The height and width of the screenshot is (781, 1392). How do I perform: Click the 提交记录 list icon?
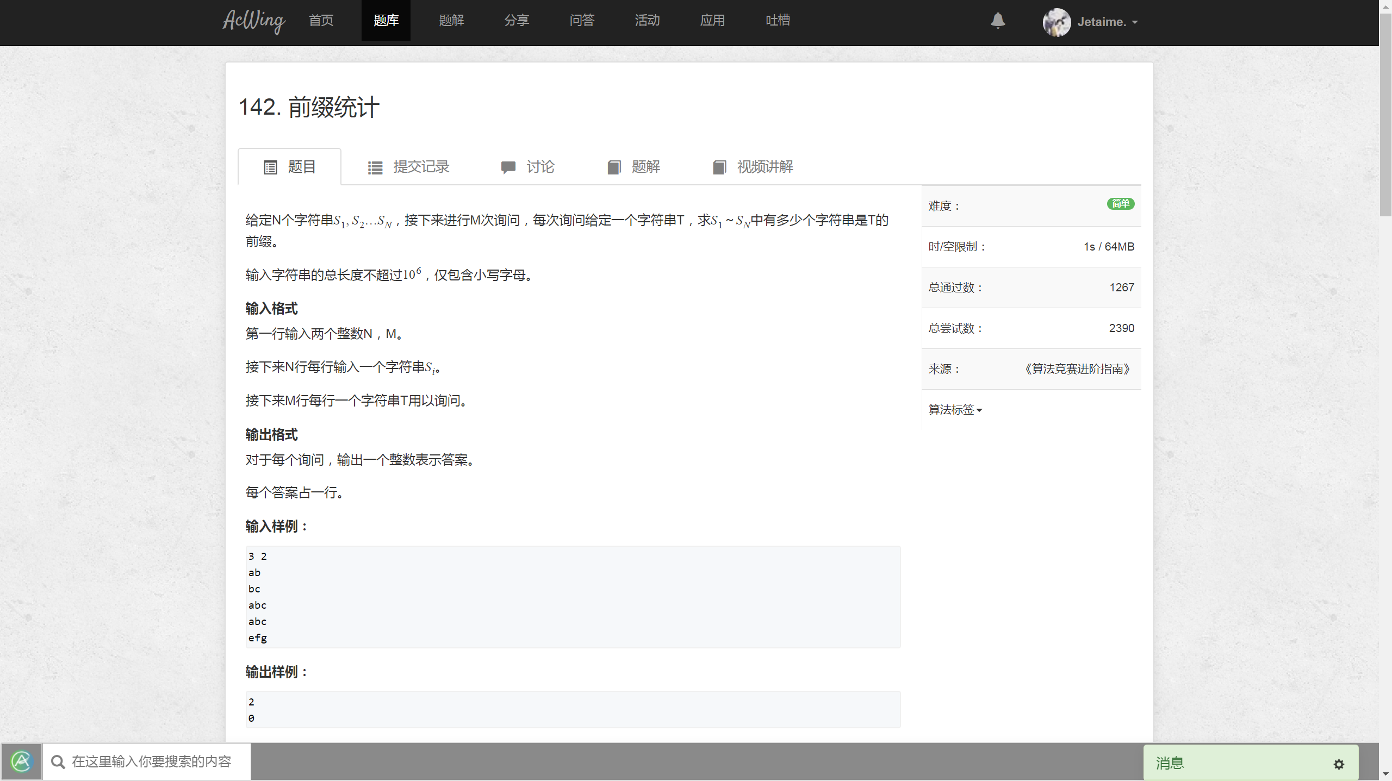pos(375,167)
